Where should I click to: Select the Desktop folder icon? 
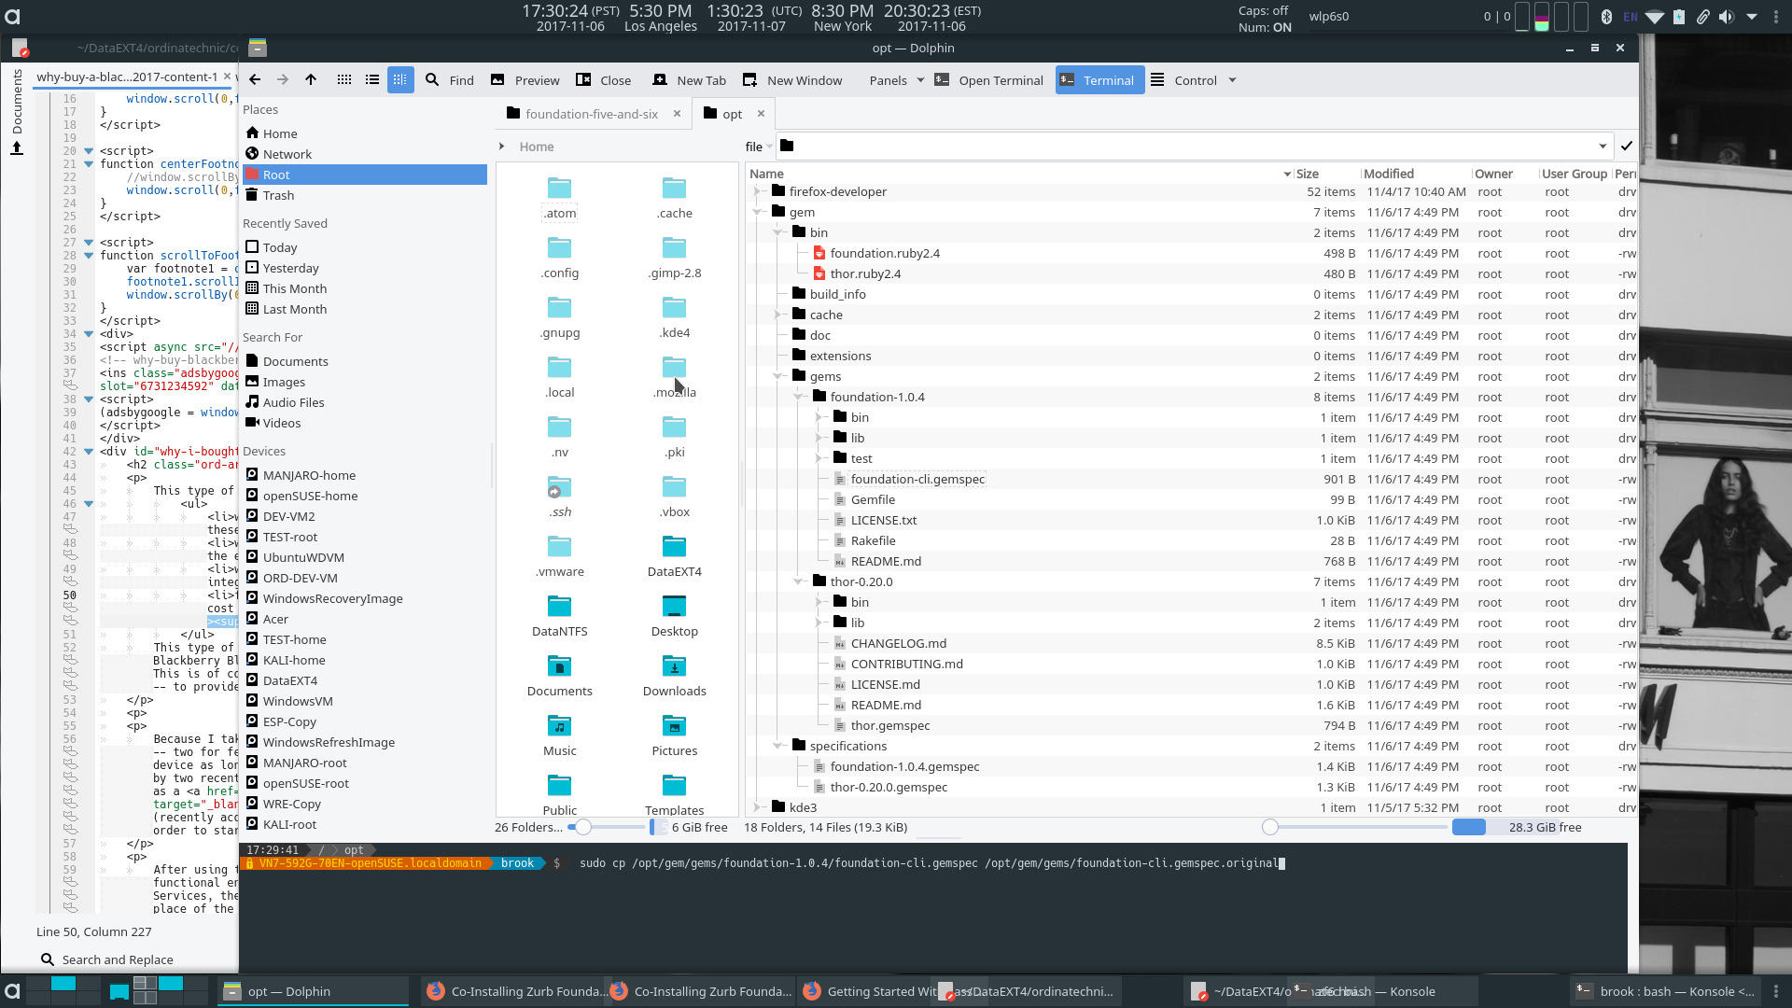pos(674,606)
